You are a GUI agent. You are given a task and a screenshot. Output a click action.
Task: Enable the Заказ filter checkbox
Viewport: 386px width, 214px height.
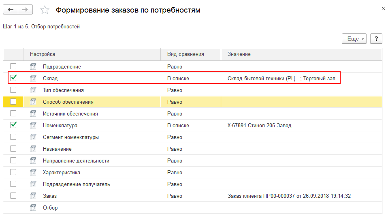point(13,196)
